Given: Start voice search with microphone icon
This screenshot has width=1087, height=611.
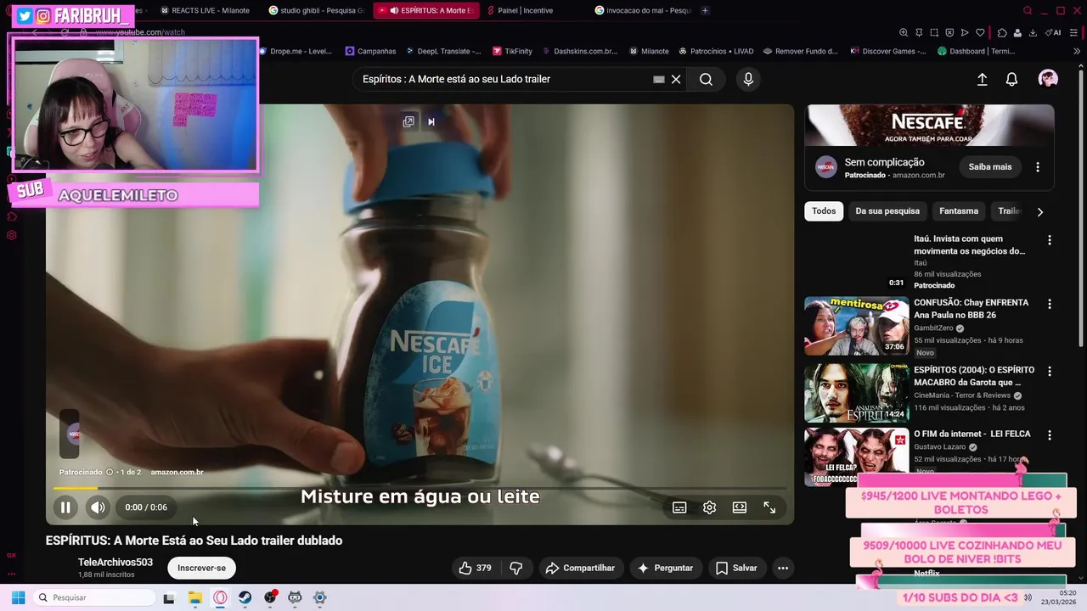Looking at the screenshot, I should click(x=748, y=79).
